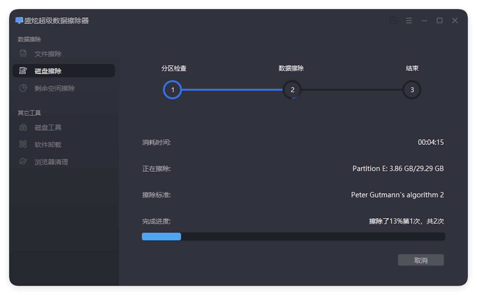Open the hamburger menu in title bar
Screen dimensions: 477x295
tap(409, 21)
